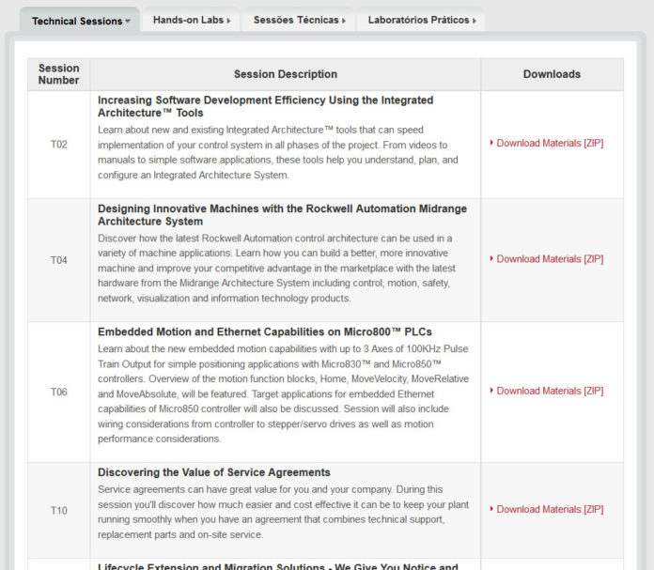Select the session number cell T04
The image size is (654, 570).
coord(59,260)
